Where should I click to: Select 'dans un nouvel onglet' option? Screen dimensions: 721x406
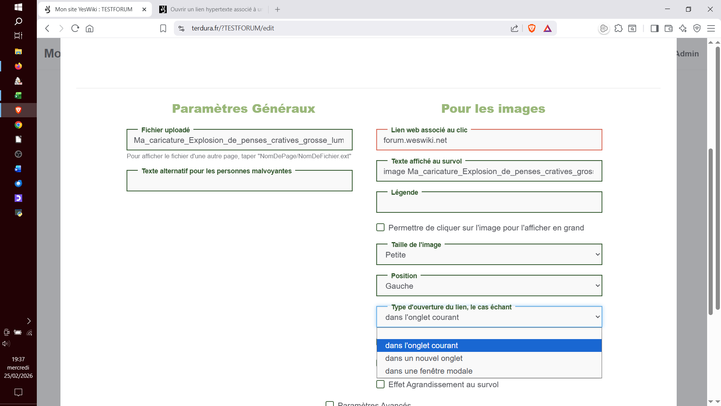click(424, 358)
